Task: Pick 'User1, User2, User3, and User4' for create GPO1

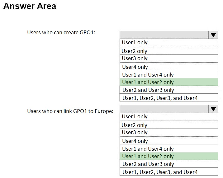Action: coord(169,97)
